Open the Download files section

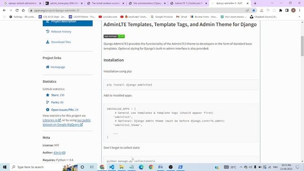point(61,42)
